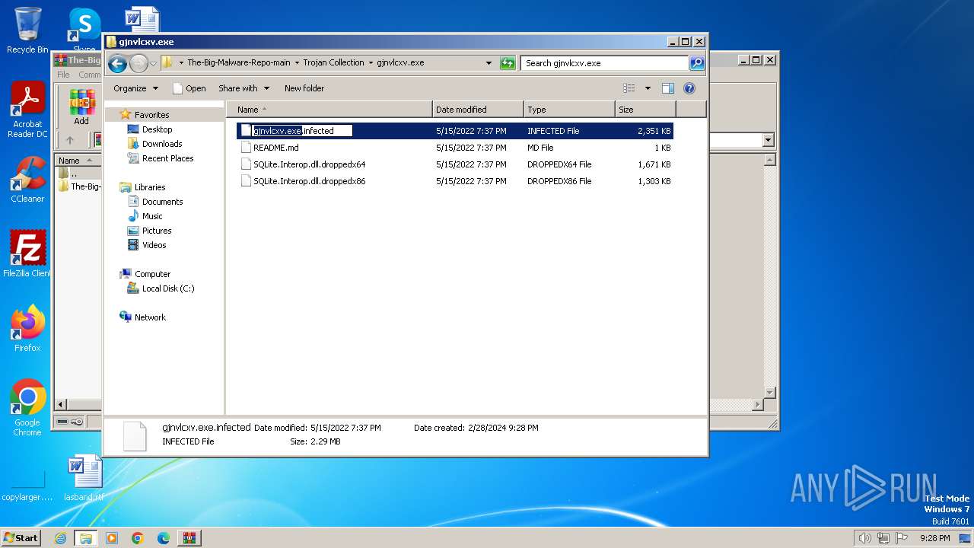Viewport: 974px width, 548px height.
Task: Open Music library
Action: click(x=152, y=216)
